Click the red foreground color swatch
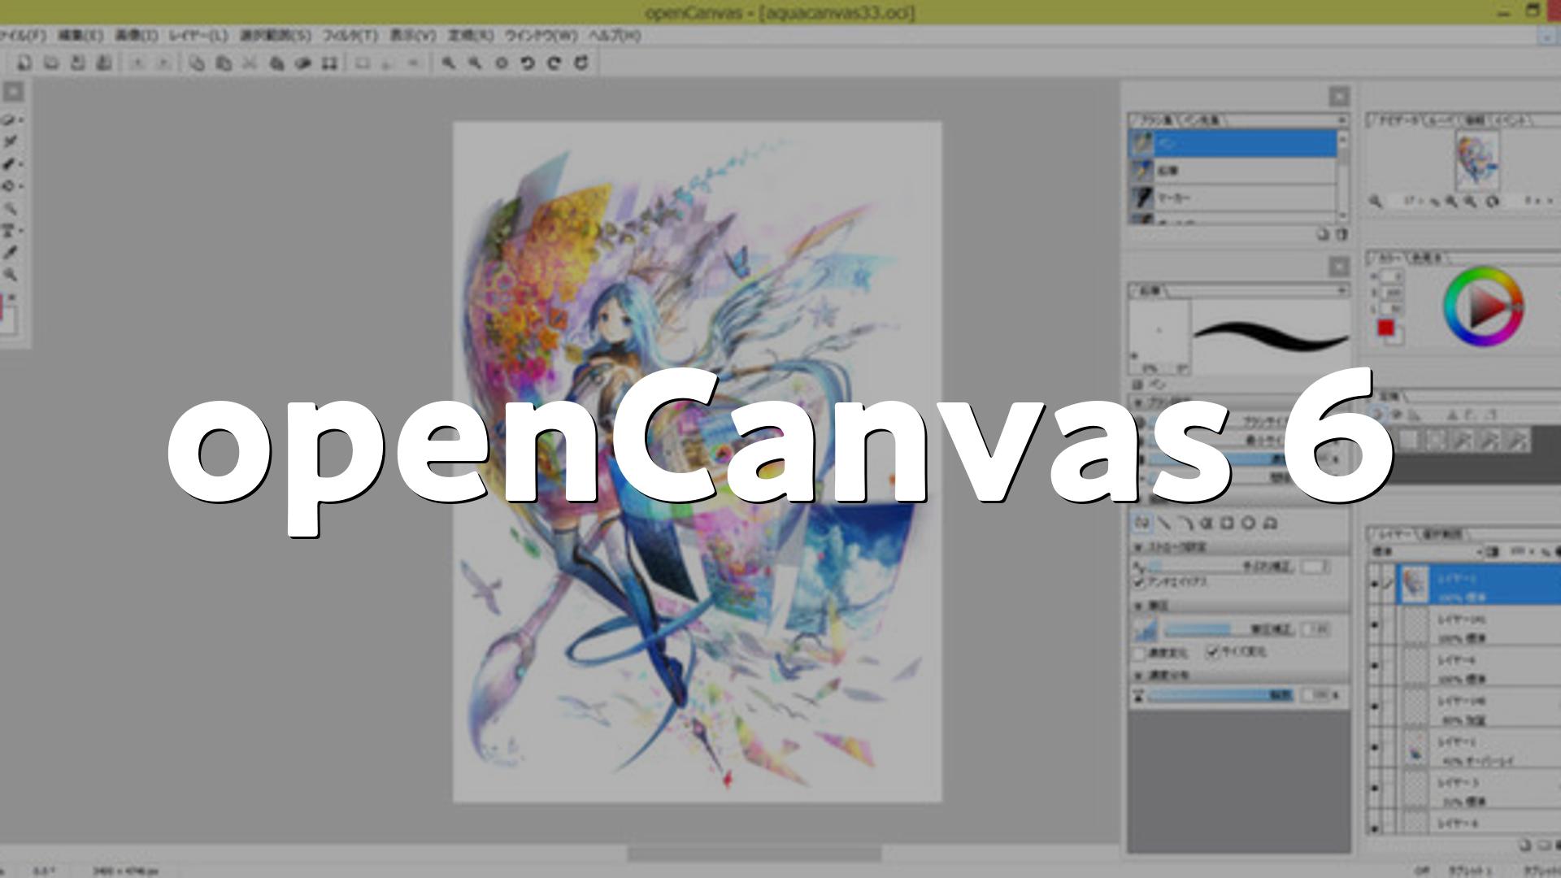Image resolution: width=1561 pixels, height=878 pixels. [1385, 328]
